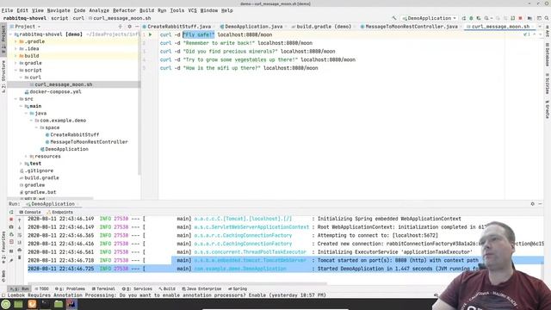
Task: Open the DemoApplication run configuration dropdown
Action: point(429,18)
